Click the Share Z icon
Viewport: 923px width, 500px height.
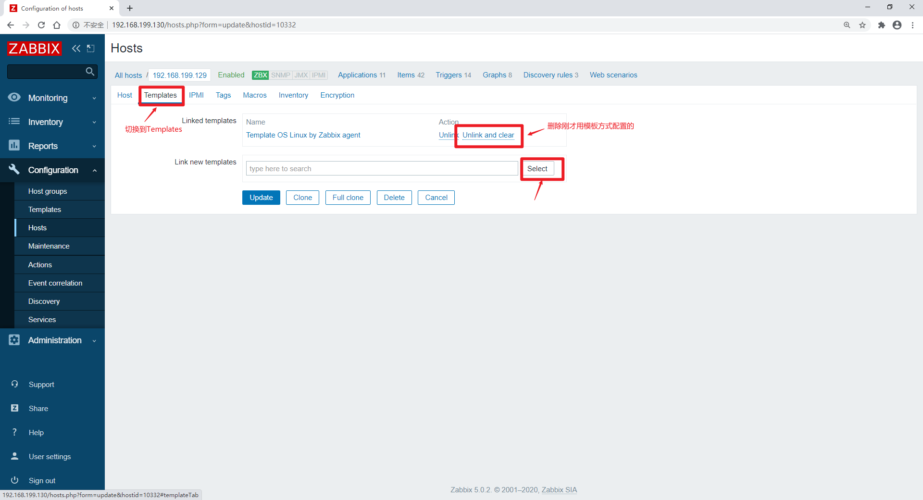coord(14,408)
